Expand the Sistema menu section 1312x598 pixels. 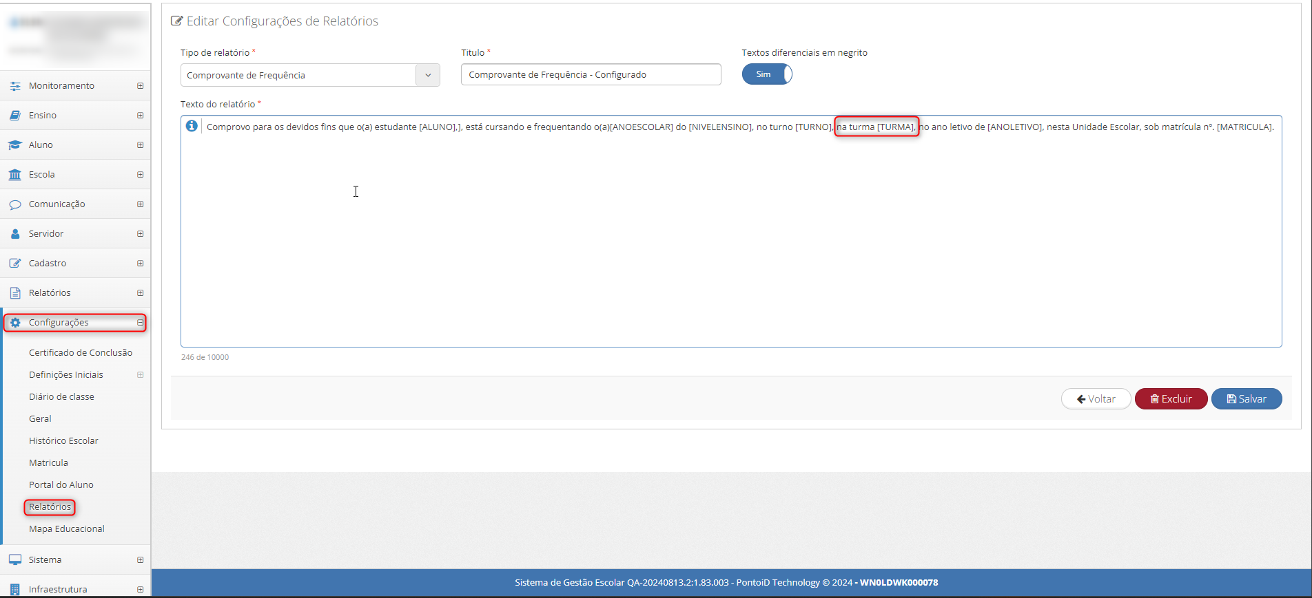click(141, 560)
